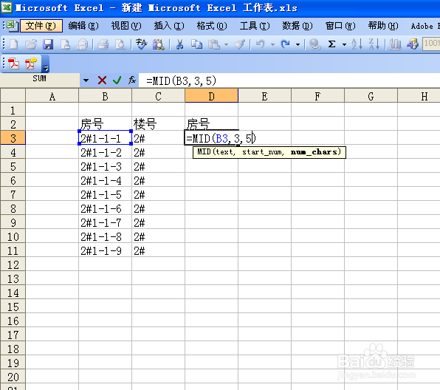Viewport: 440px width, 390px height.
Task: Cancel formula entry with red X
Action: [102, 81]
